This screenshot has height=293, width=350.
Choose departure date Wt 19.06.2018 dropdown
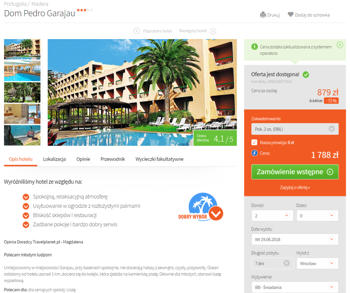click(295, 239)
